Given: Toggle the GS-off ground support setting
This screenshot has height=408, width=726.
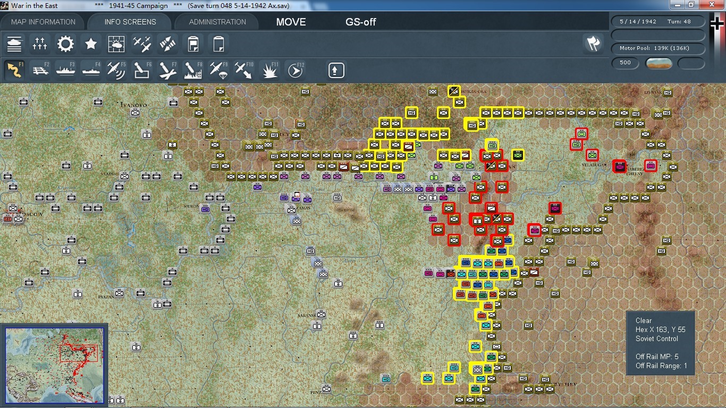Looking at the screenshot, I should point(361,22).
